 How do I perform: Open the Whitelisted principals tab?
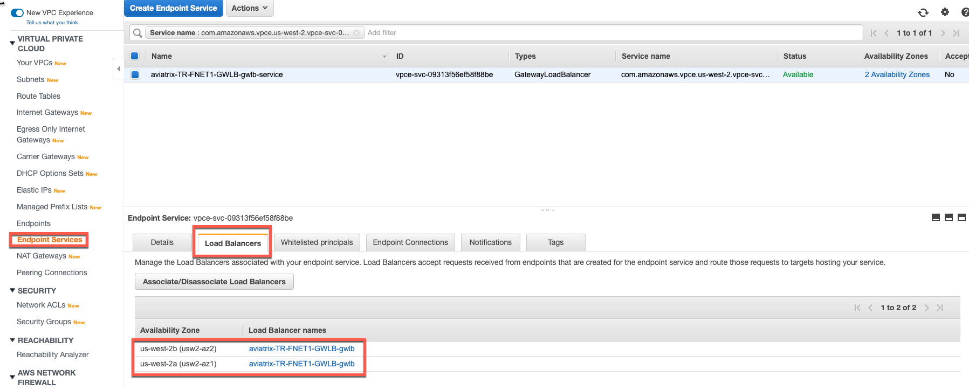317,242
